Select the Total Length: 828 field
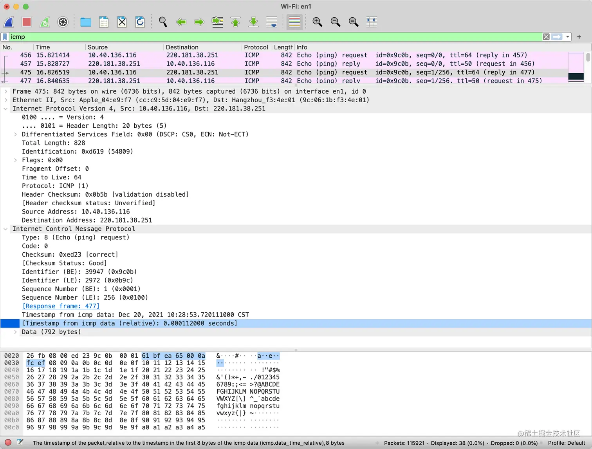 (x=54, y=143)
